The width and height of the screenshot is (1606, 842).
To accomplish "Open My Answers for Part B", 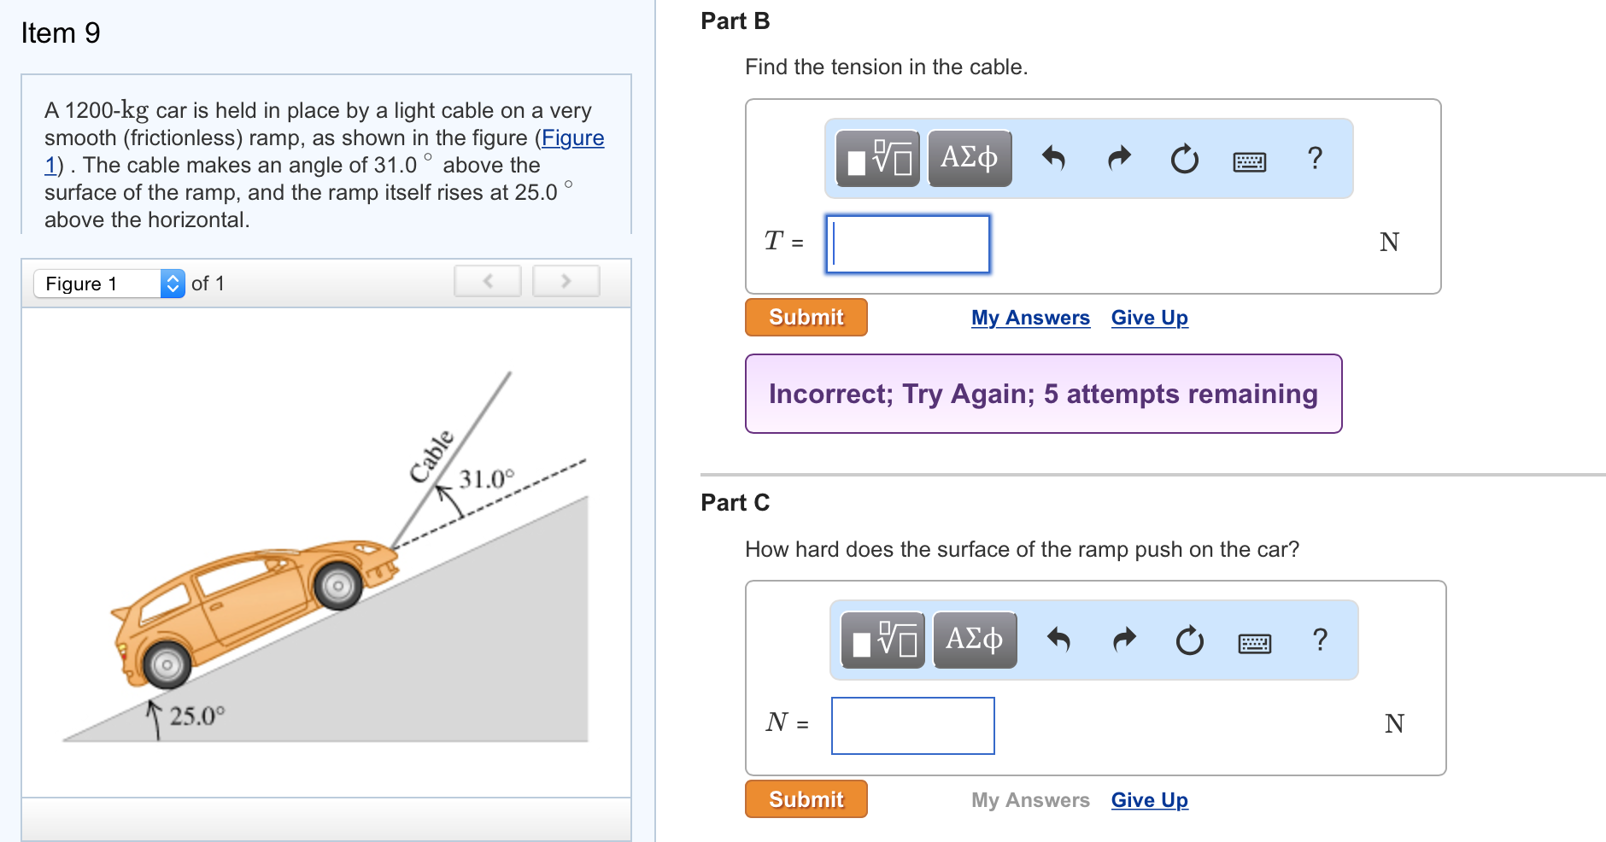I will click(x=1030, y=318).
